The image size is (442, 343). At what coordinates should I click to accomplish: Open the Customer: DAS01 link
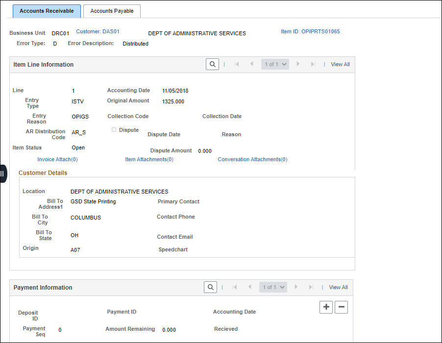click(98, 31)
